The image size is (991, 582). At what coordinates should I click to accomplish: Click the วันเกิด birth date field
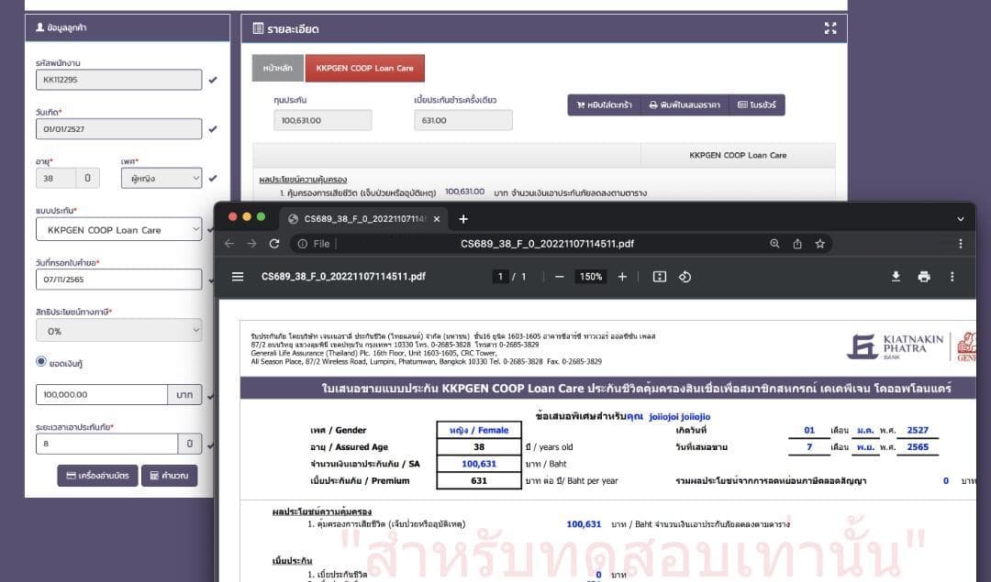(x=117, y=129)
